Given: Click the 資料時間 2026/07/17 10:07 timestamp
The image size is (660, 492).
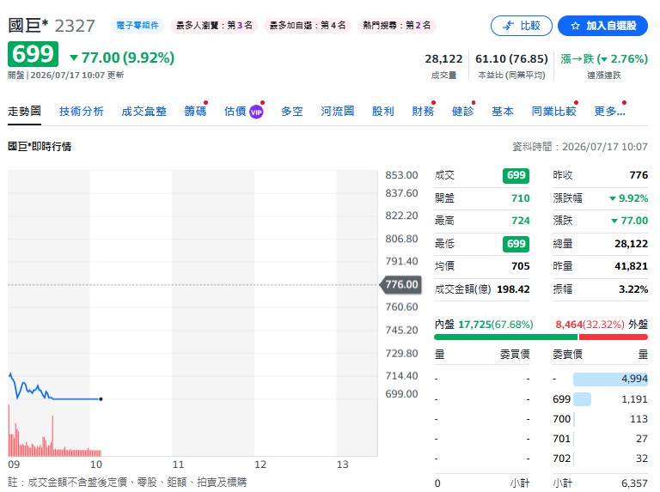Looking at the screenshot, I should coord(579,146).
